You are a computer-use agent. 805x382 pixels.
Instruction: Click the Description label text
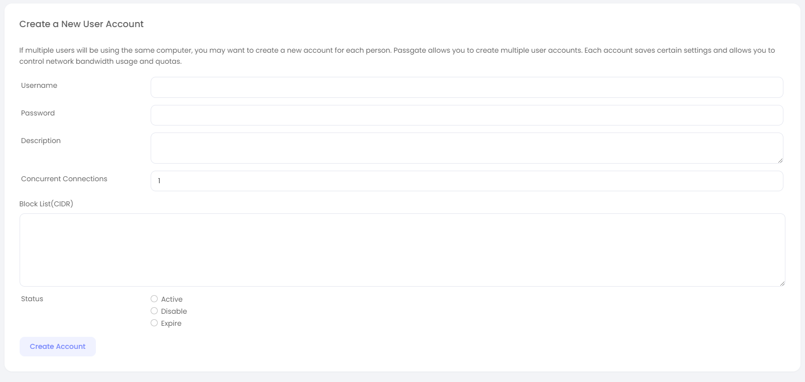(x=41, y=141)
